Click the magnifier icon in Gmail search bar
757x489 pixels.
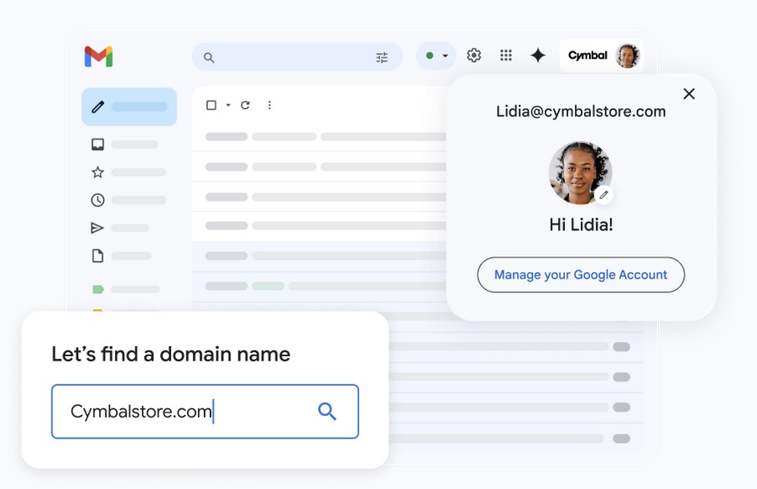point(209,57)
